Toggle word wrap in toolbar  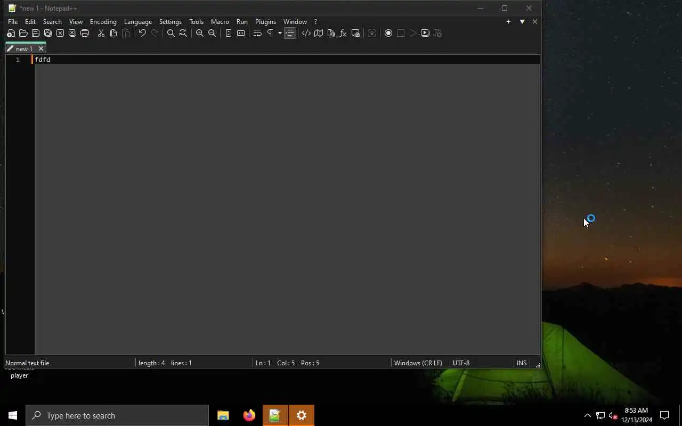[x=257, y=33]
